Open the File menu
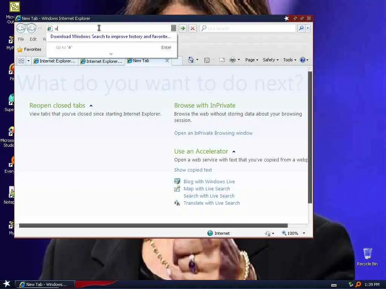Screen dimensions: 386x289 (x=21, y=39)
